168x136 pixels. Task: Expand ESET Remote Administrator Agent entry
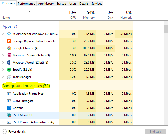click(x=3, y=122)
